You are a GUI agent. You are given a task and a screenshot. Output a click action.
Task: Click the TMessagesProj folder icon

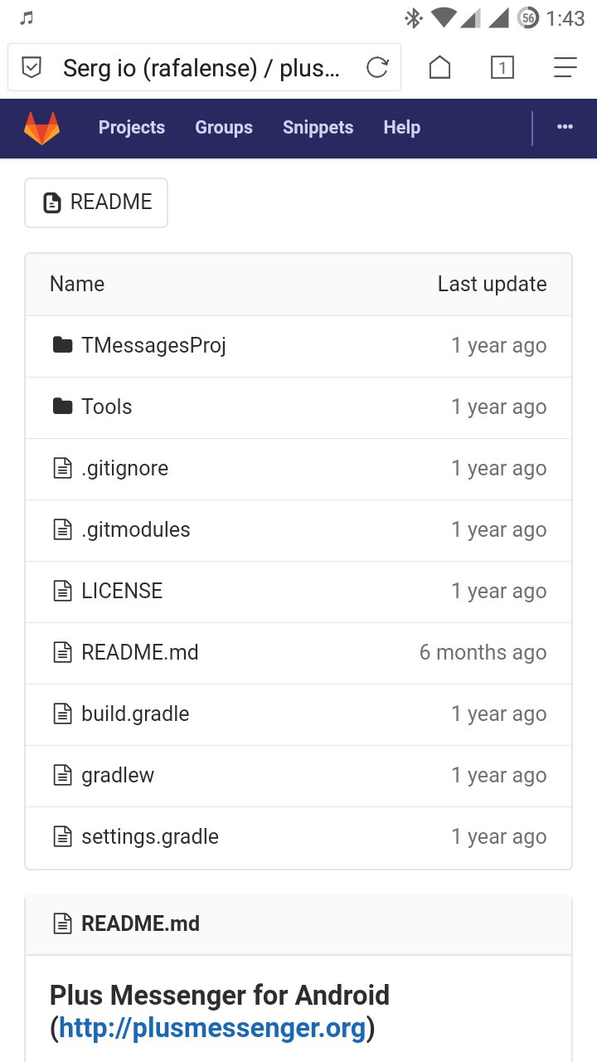(x=62, y=345)
